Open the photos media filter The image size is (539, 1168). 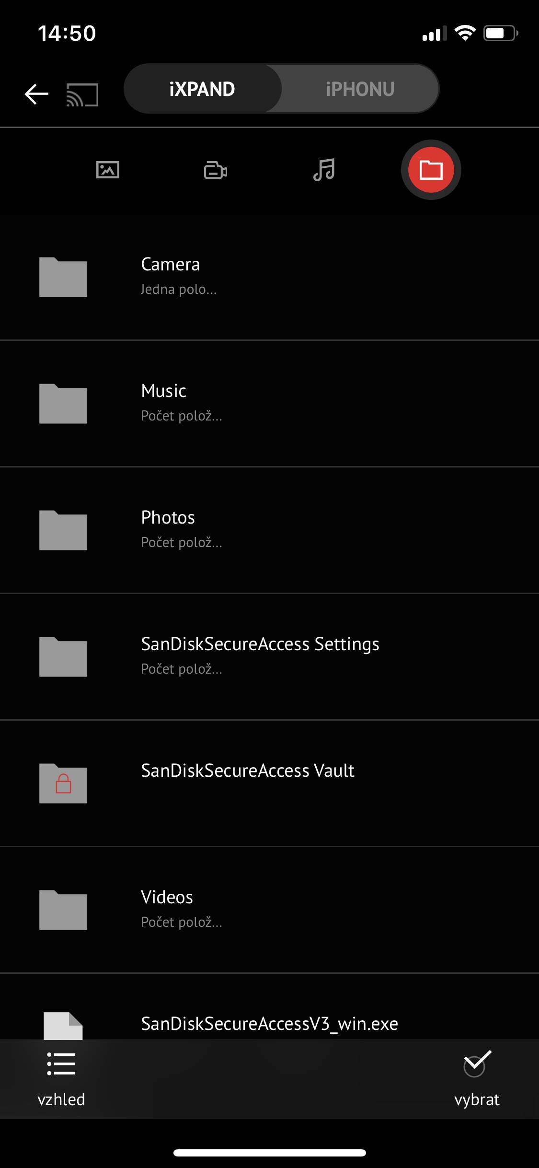point(108,171)
